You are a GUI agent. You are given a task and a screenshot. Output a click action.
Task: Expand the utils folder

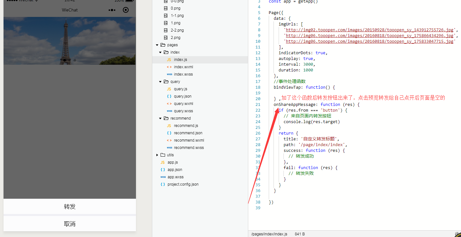tap(157, 155)
